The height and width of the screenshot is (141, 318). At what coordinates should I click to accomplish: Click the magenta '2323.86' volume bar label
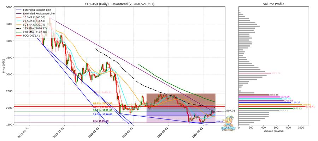point(285,97)
